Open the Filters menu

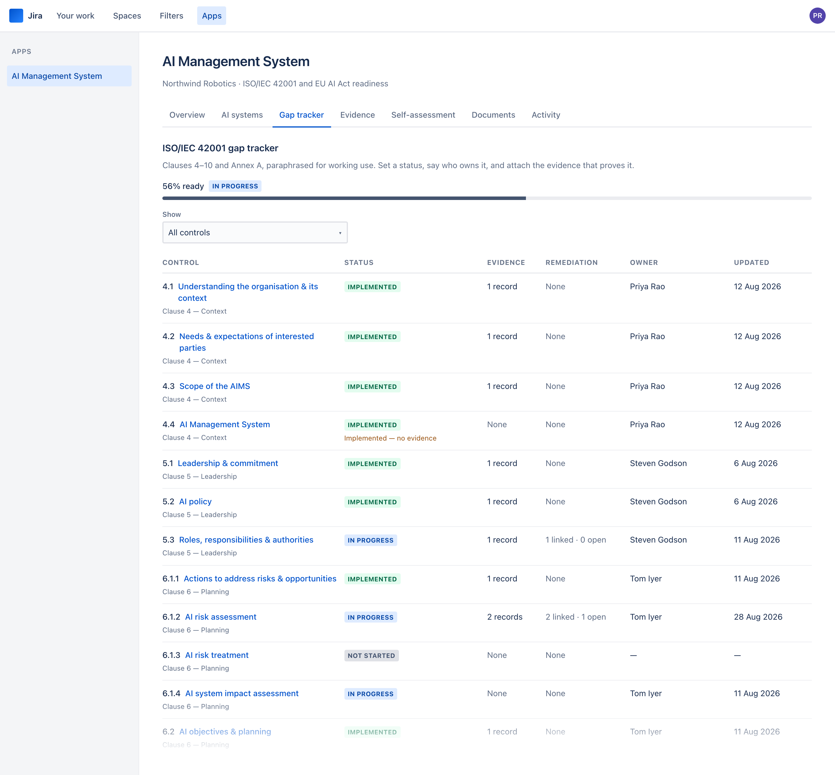(172, 16)
